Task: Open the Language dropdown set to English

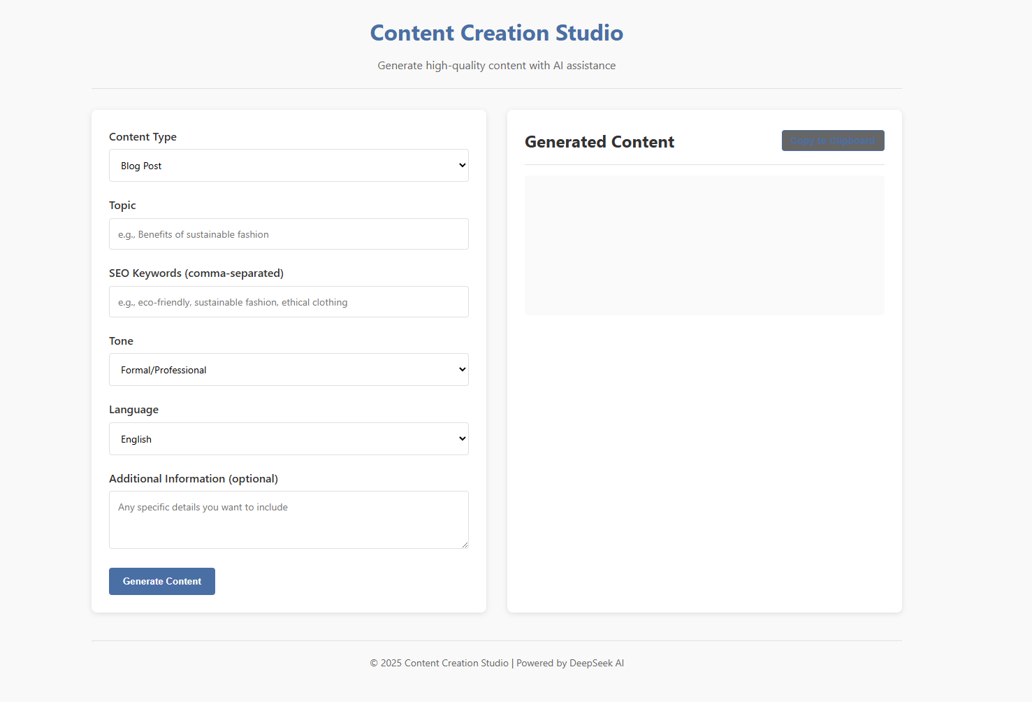Action: coord(288,439)
